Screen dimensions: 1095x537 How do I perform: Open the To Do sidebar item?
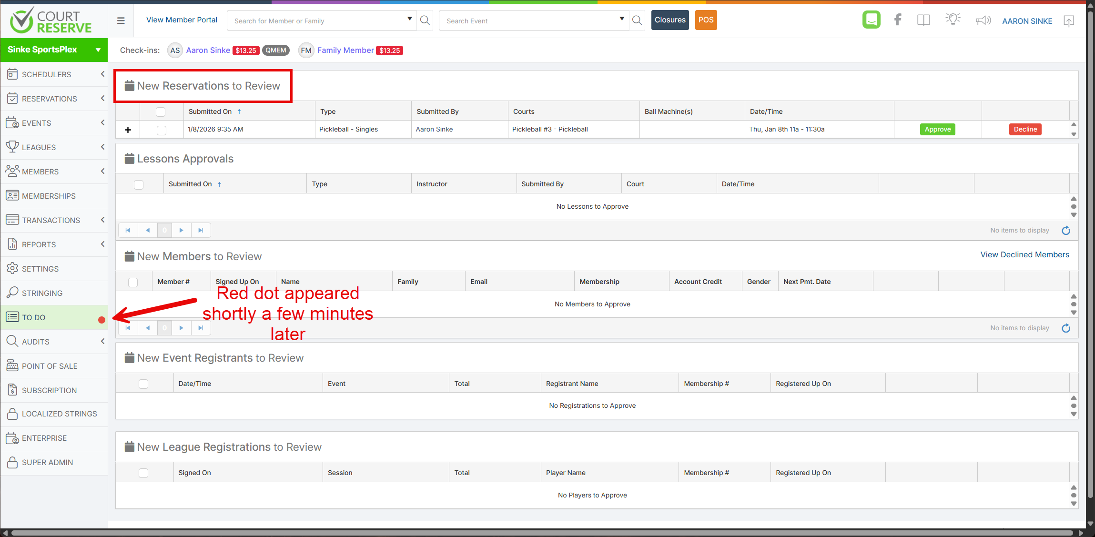click(34, 317)
